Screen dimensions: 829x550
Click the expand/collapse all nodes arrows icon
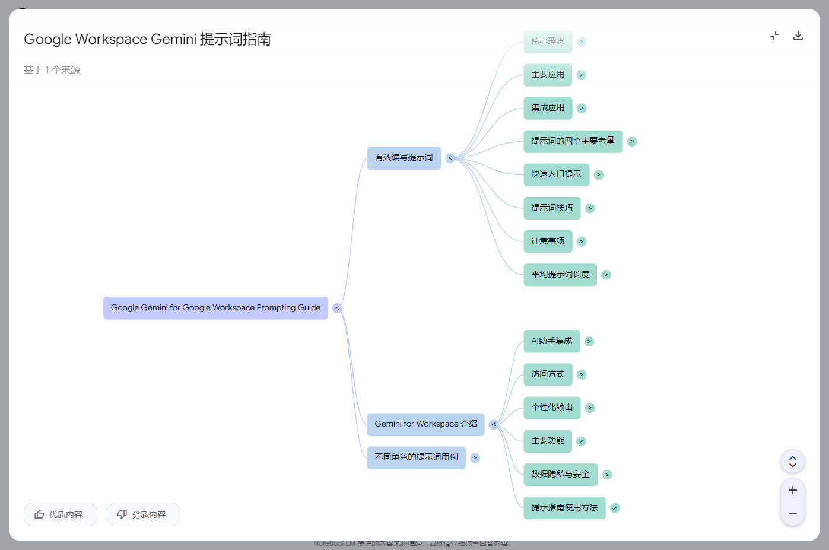click(x=793, y=461)
